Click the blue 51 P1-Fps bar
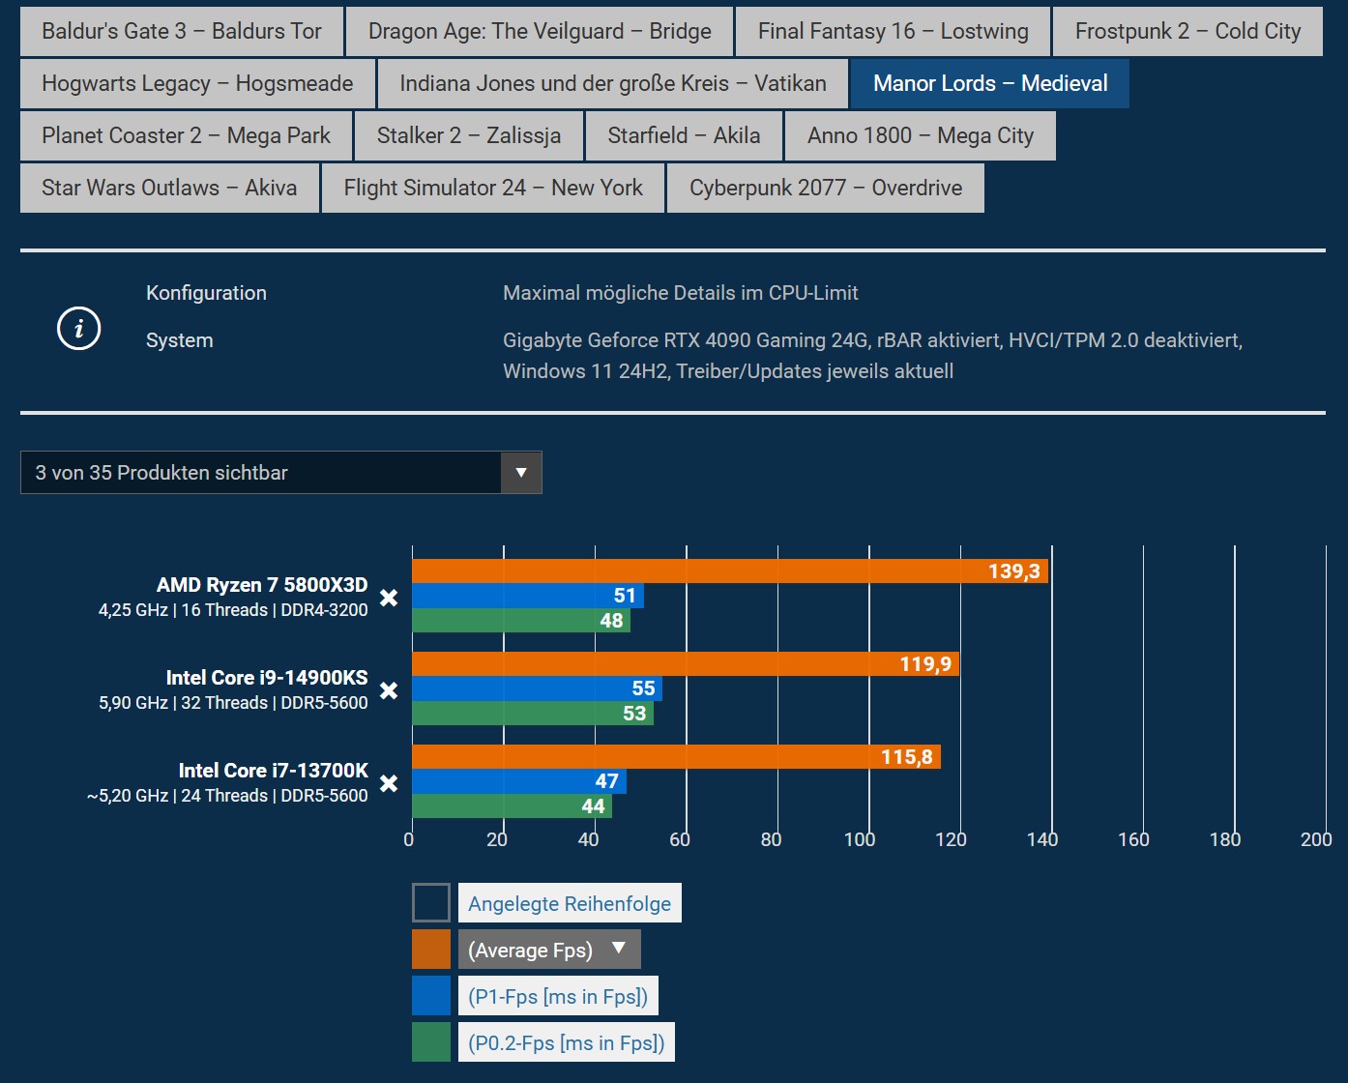 [x=528, y=596]
